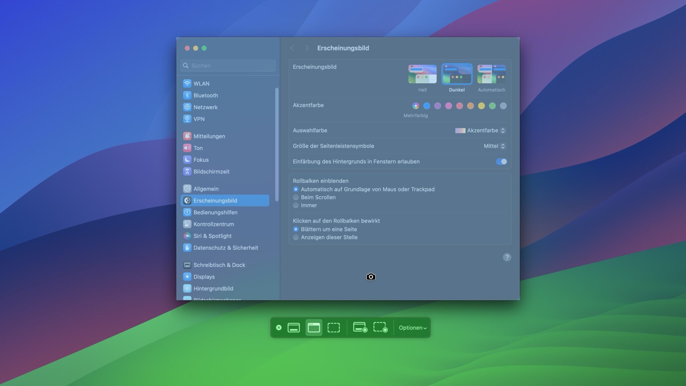Select 'Immer' for Rollbalken einblenden
The height and width of the screenshot is (386, 686).
coord(296,205)
